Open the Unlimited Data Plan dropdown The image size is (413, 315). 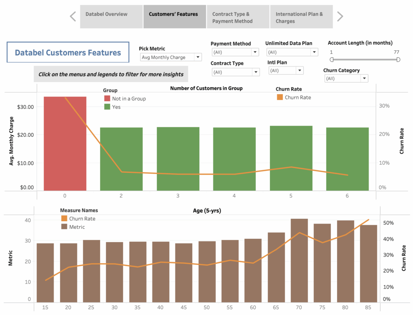pos(313,52)
